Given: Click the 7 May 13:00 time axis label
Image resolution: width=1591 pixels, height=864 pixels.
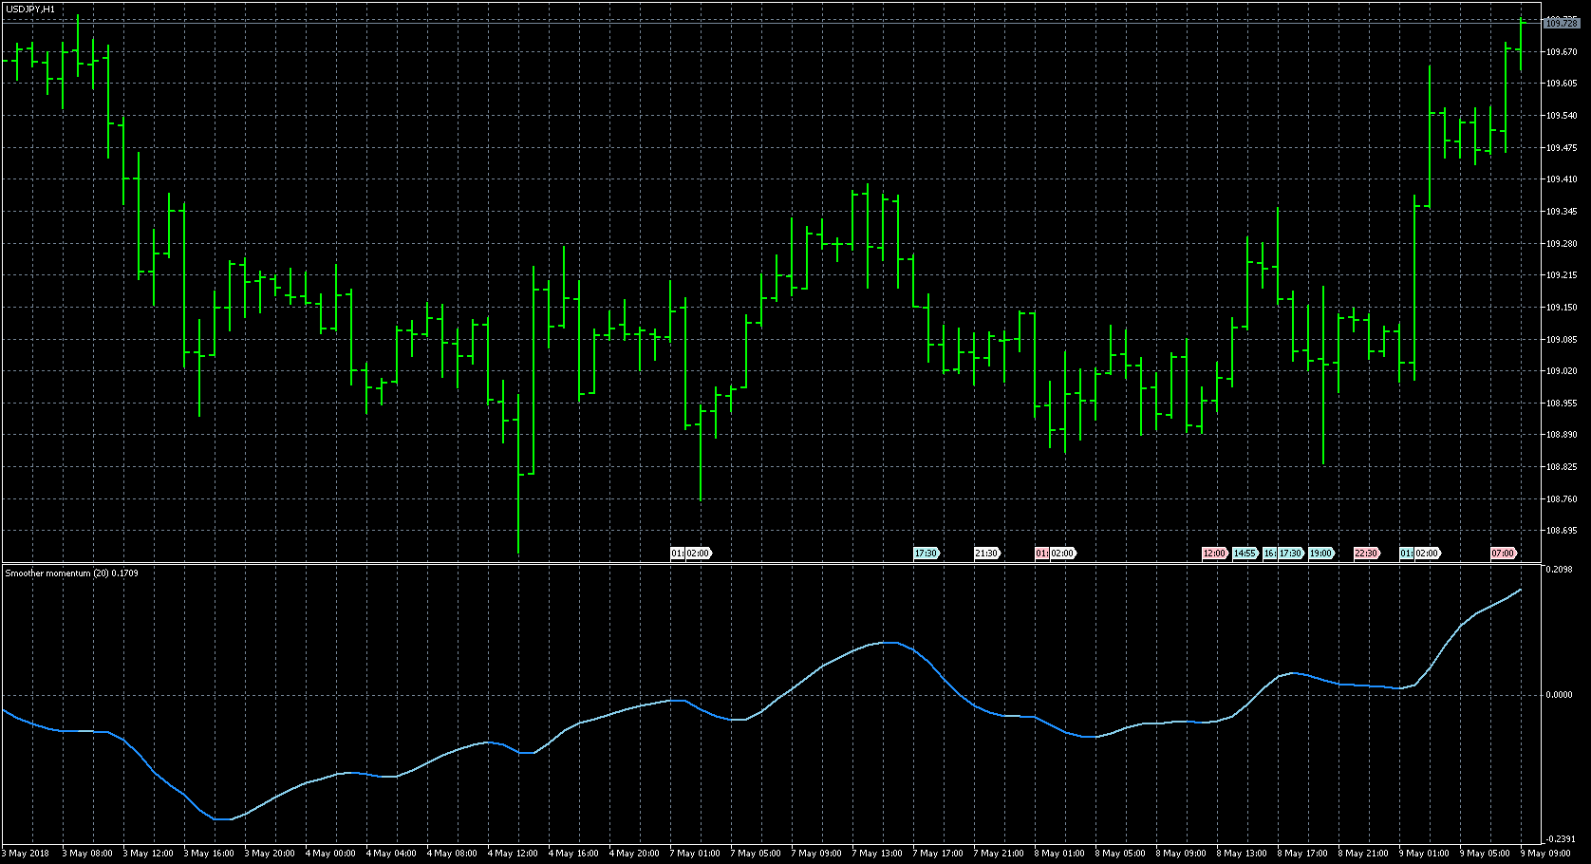Looking at the screenshot, I should pyautogui.click(x=877, y=854).
